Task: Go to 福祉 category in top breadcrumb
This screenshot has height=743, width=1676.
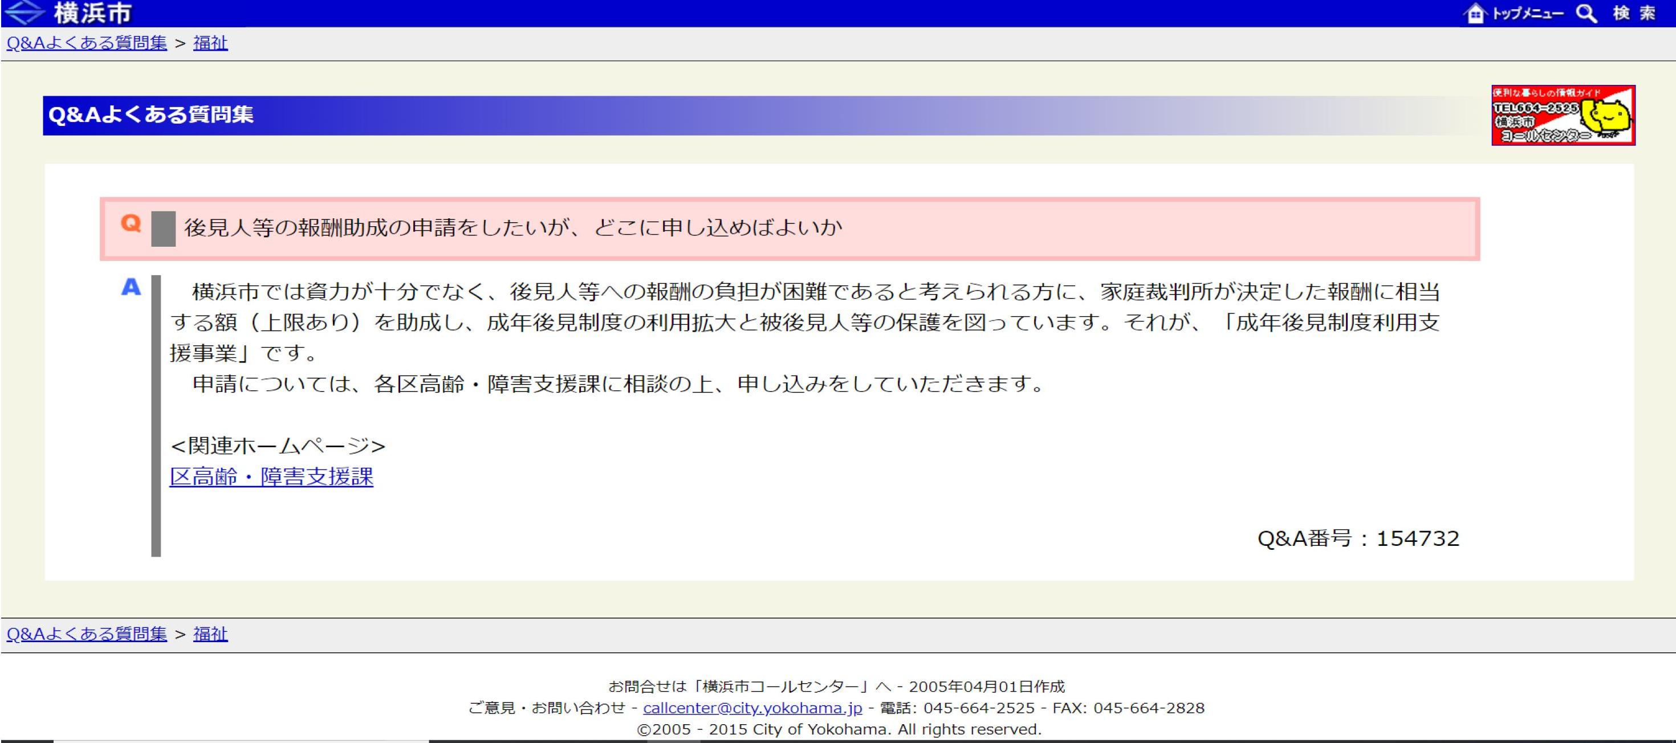Action: 210,43
